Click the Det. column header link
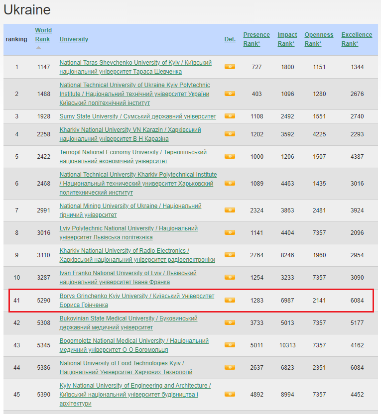 pyautogui.click(x=230, y=39)
